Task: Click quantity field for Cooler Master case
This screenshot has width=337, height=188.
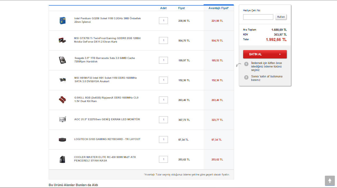Action: 163,159
